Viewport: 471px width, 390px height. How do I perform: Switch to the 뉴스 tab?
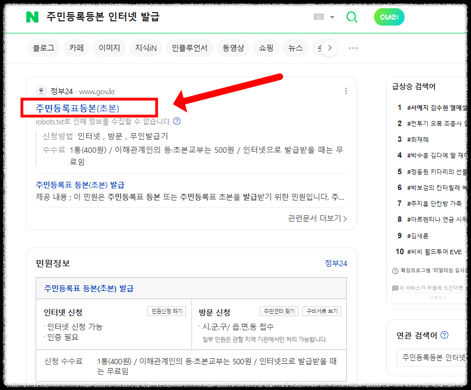tap(295, 48)
